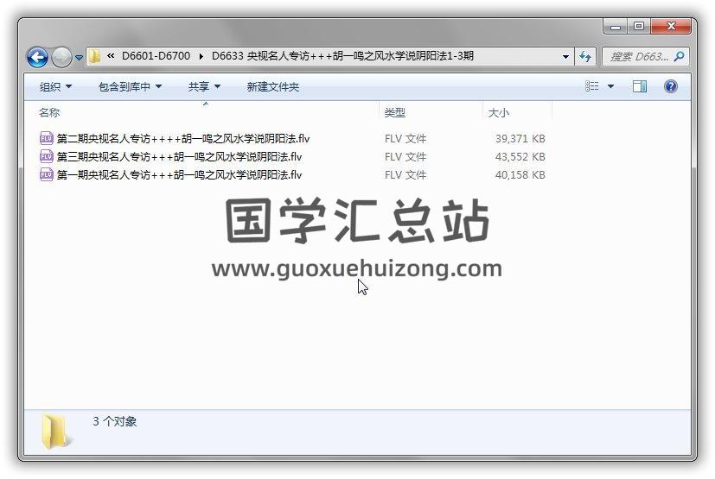Click the blue Help question mark icon

[670, 86]
